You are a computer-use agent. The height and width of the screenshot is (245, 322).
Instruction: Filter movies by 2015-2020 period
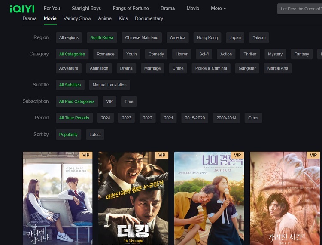[194, 118]
